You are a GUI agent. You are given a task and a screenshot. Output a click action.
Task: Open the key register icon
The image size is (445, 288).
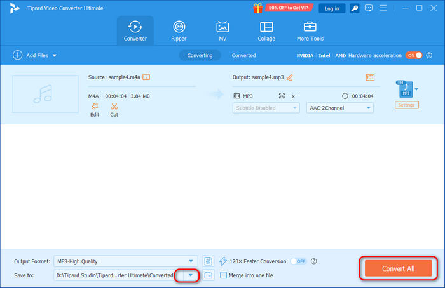355,8
